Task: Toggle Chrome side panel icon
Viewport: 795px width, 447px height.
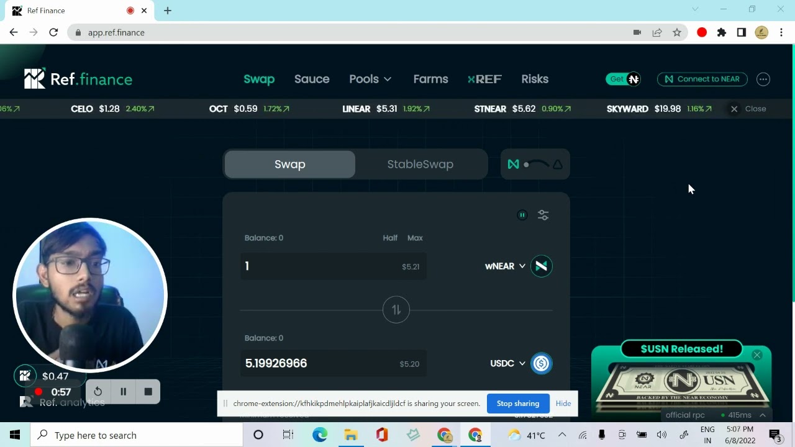Action: point(742,32)
